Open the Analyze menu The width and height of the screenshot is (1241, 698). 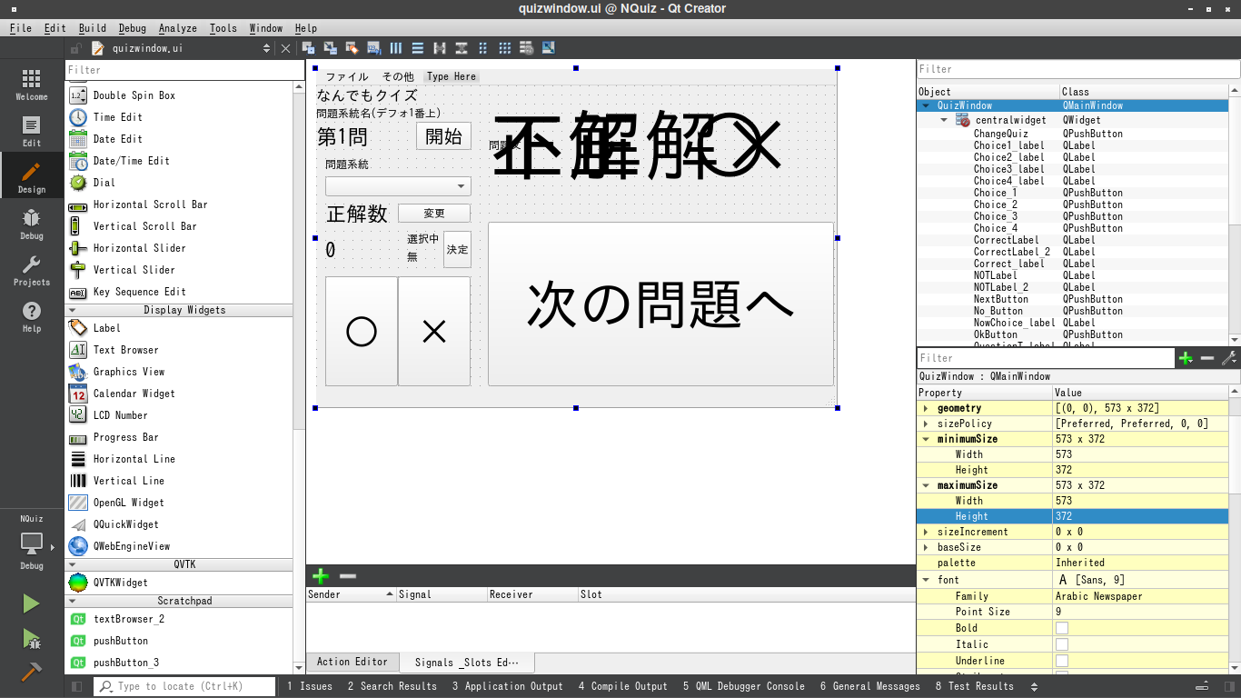tap(177, 28)
